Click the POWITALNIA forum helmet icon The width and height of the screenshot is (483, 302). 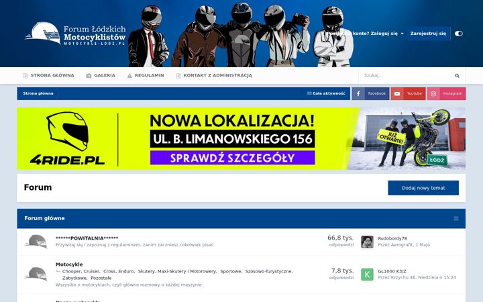point(36,242)
